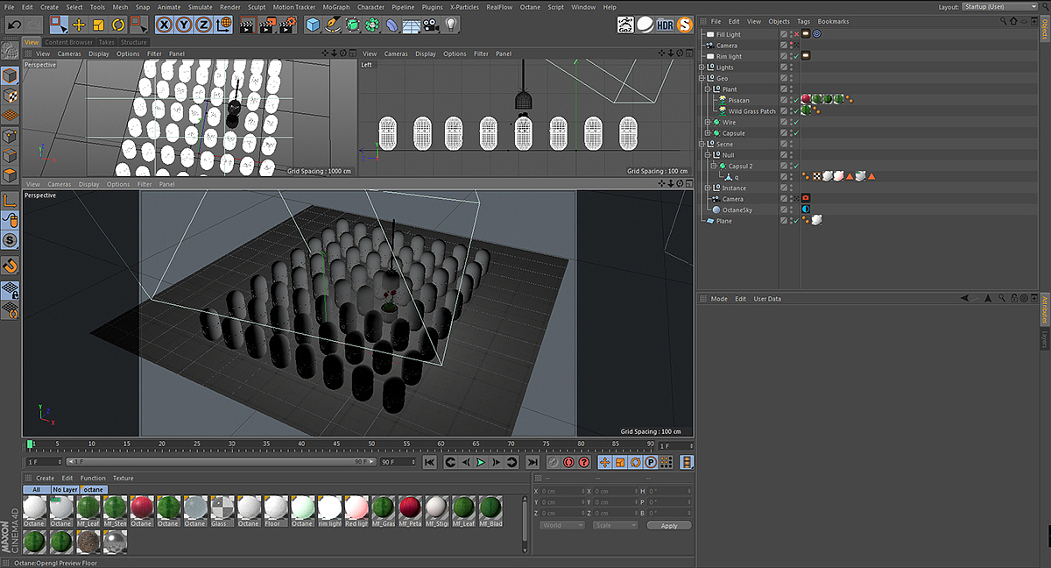Screen dimensions: 1051x568
Task: Select the Glass material thumbnail
Action: pyautogui.click(x=222, y=508)
